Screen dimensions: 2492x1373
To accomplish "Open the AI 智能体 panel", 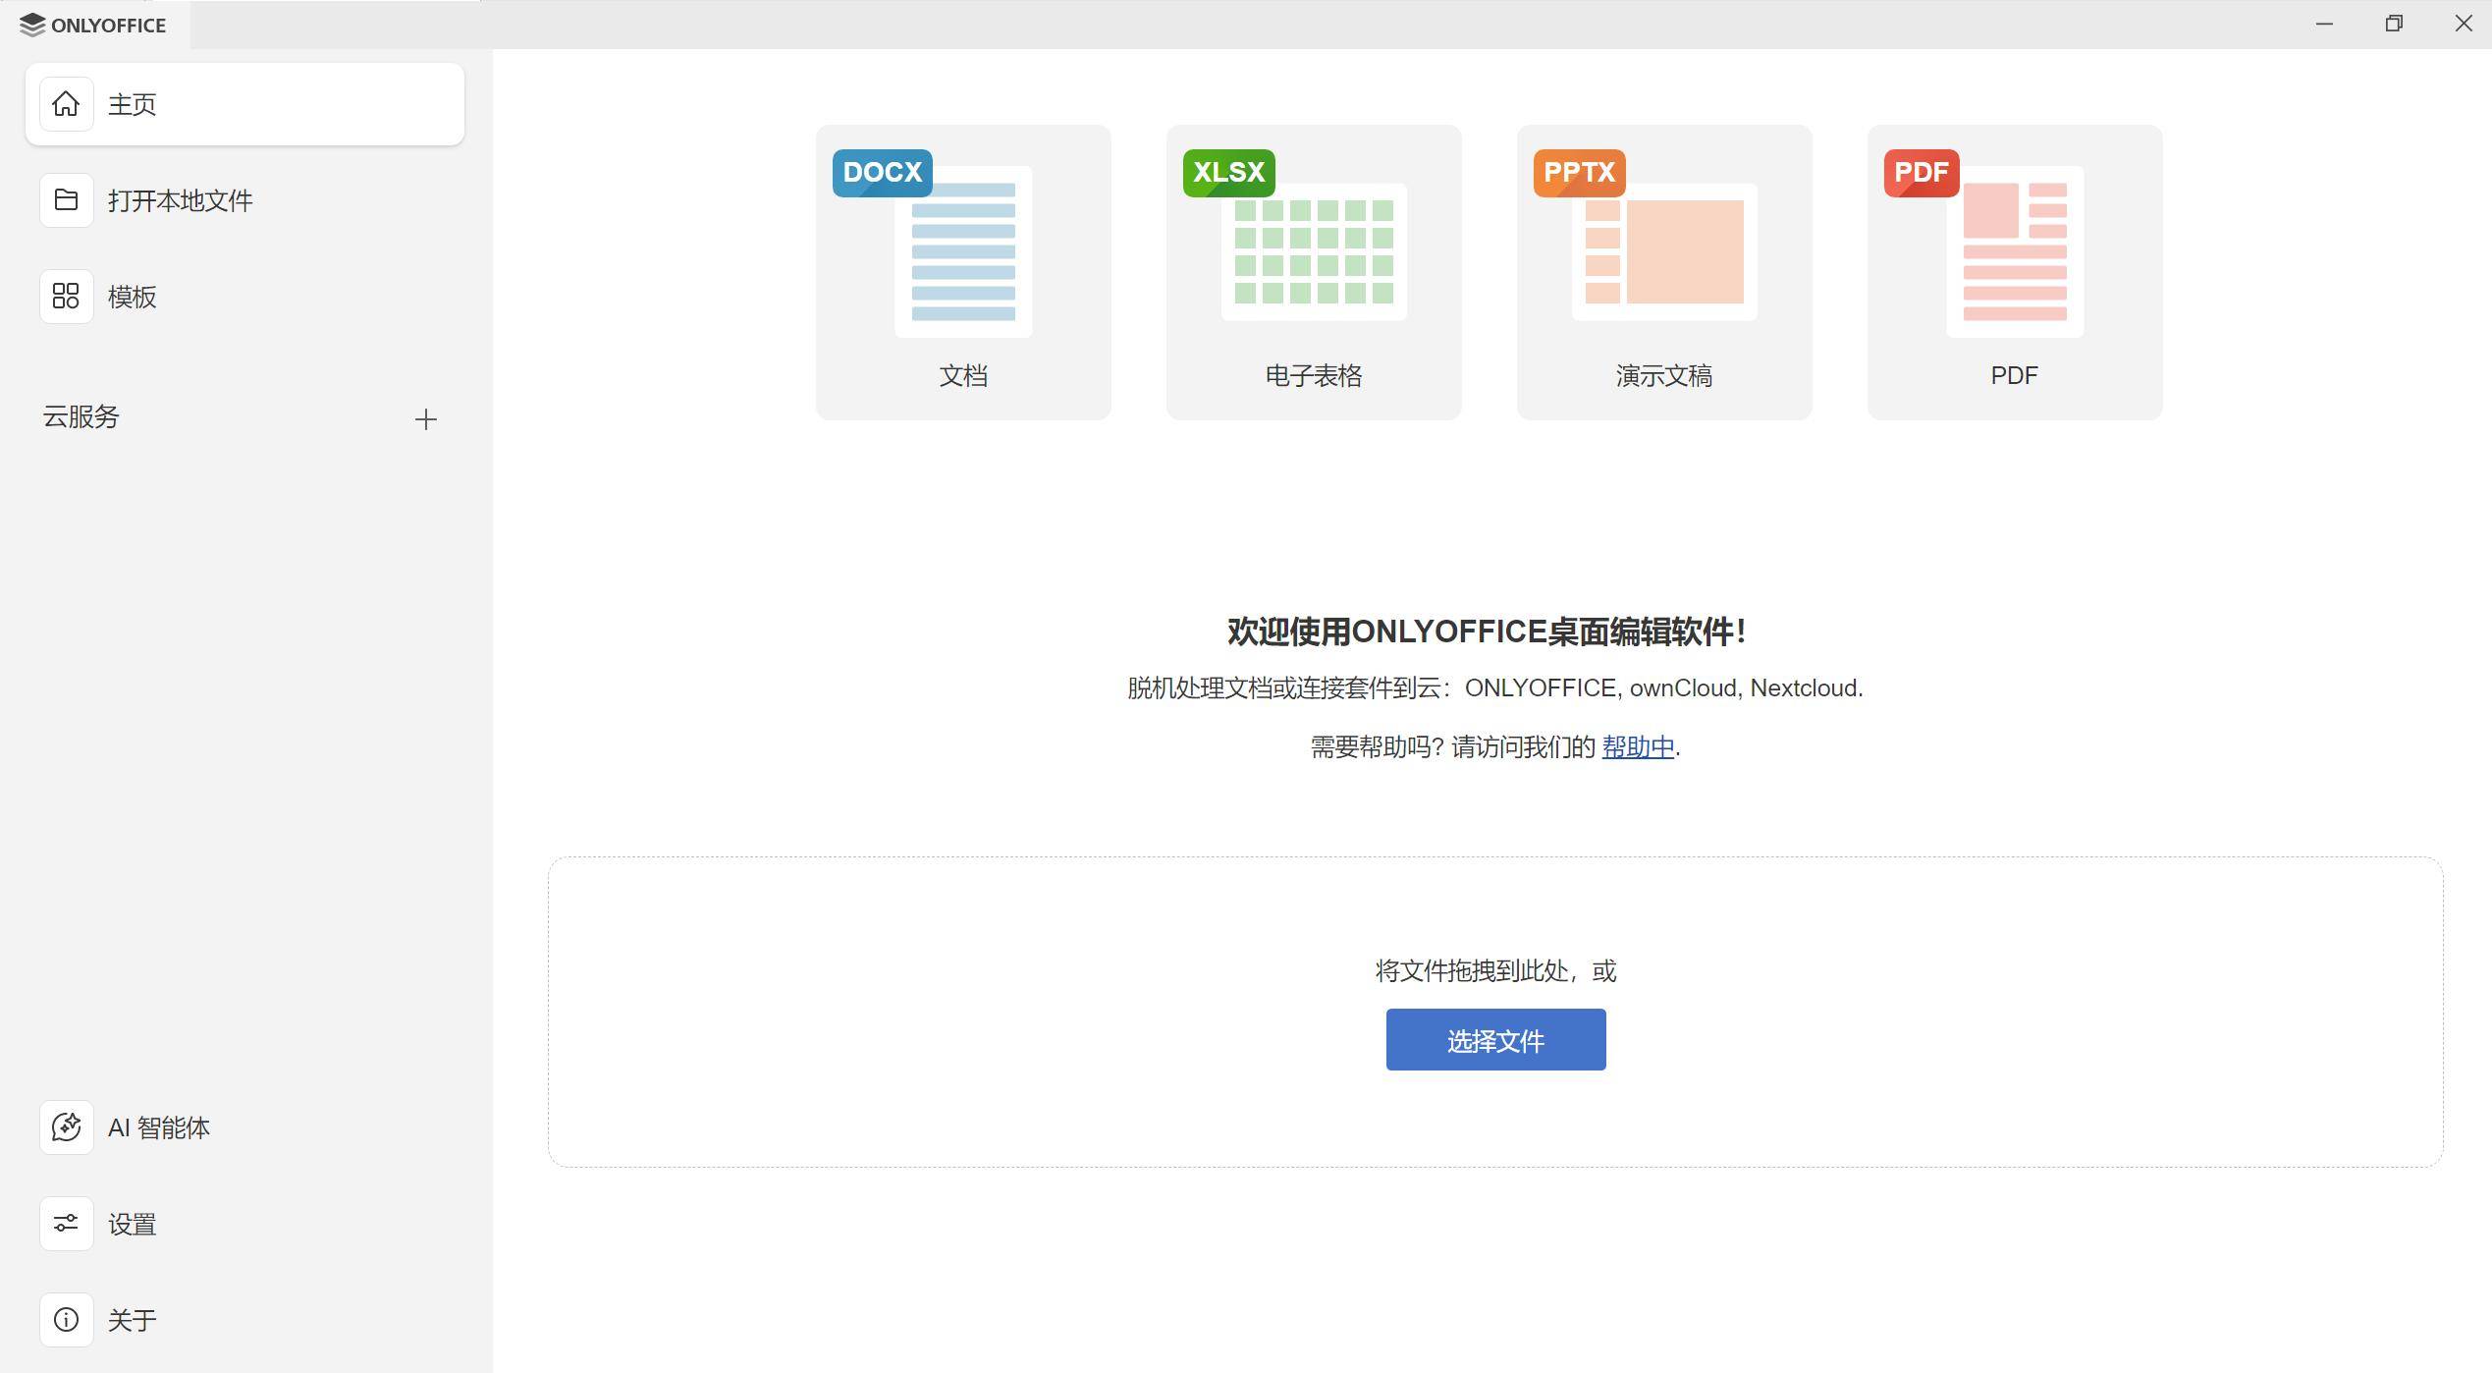I will [244, 1127].
